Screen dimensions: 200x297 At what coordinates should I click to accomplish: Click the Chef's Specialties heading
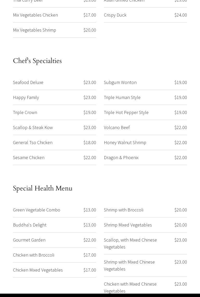coord(37,61)
